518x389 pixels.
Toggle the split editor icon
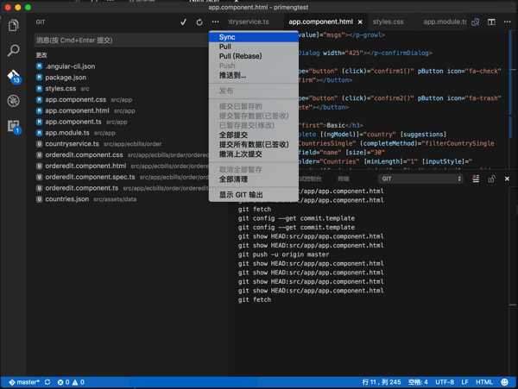click(491, 22)
